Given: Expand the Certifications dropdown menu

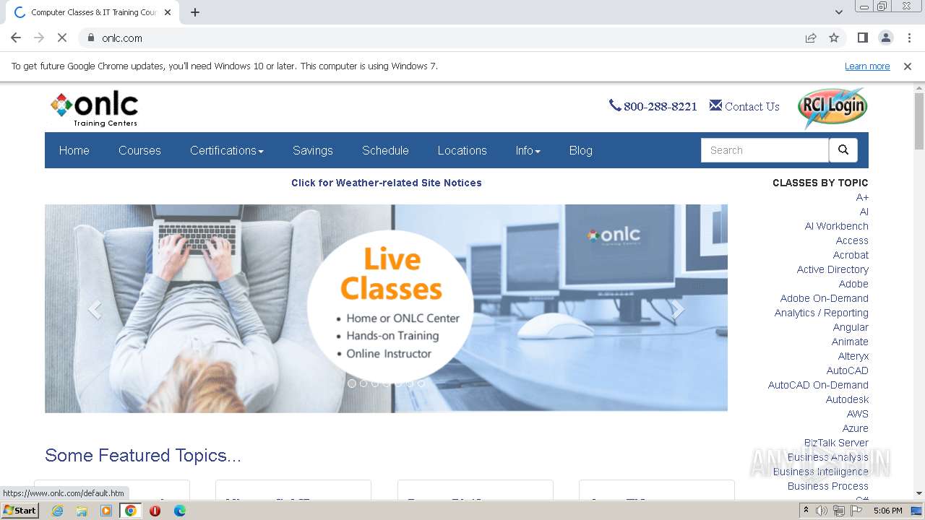Looking at the screenshot, I should point(227,150).
